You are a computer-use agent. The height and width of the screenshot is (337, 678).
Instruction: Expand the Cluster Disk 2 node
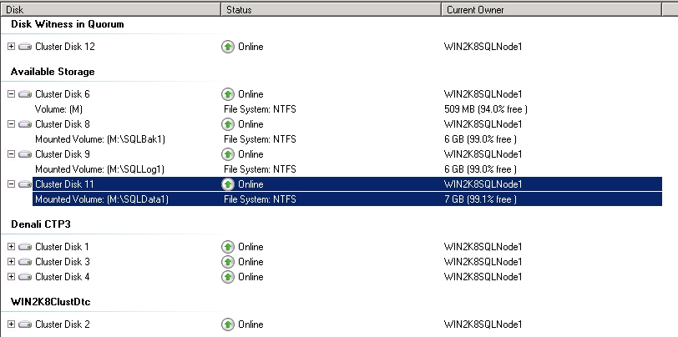point(11,324)
